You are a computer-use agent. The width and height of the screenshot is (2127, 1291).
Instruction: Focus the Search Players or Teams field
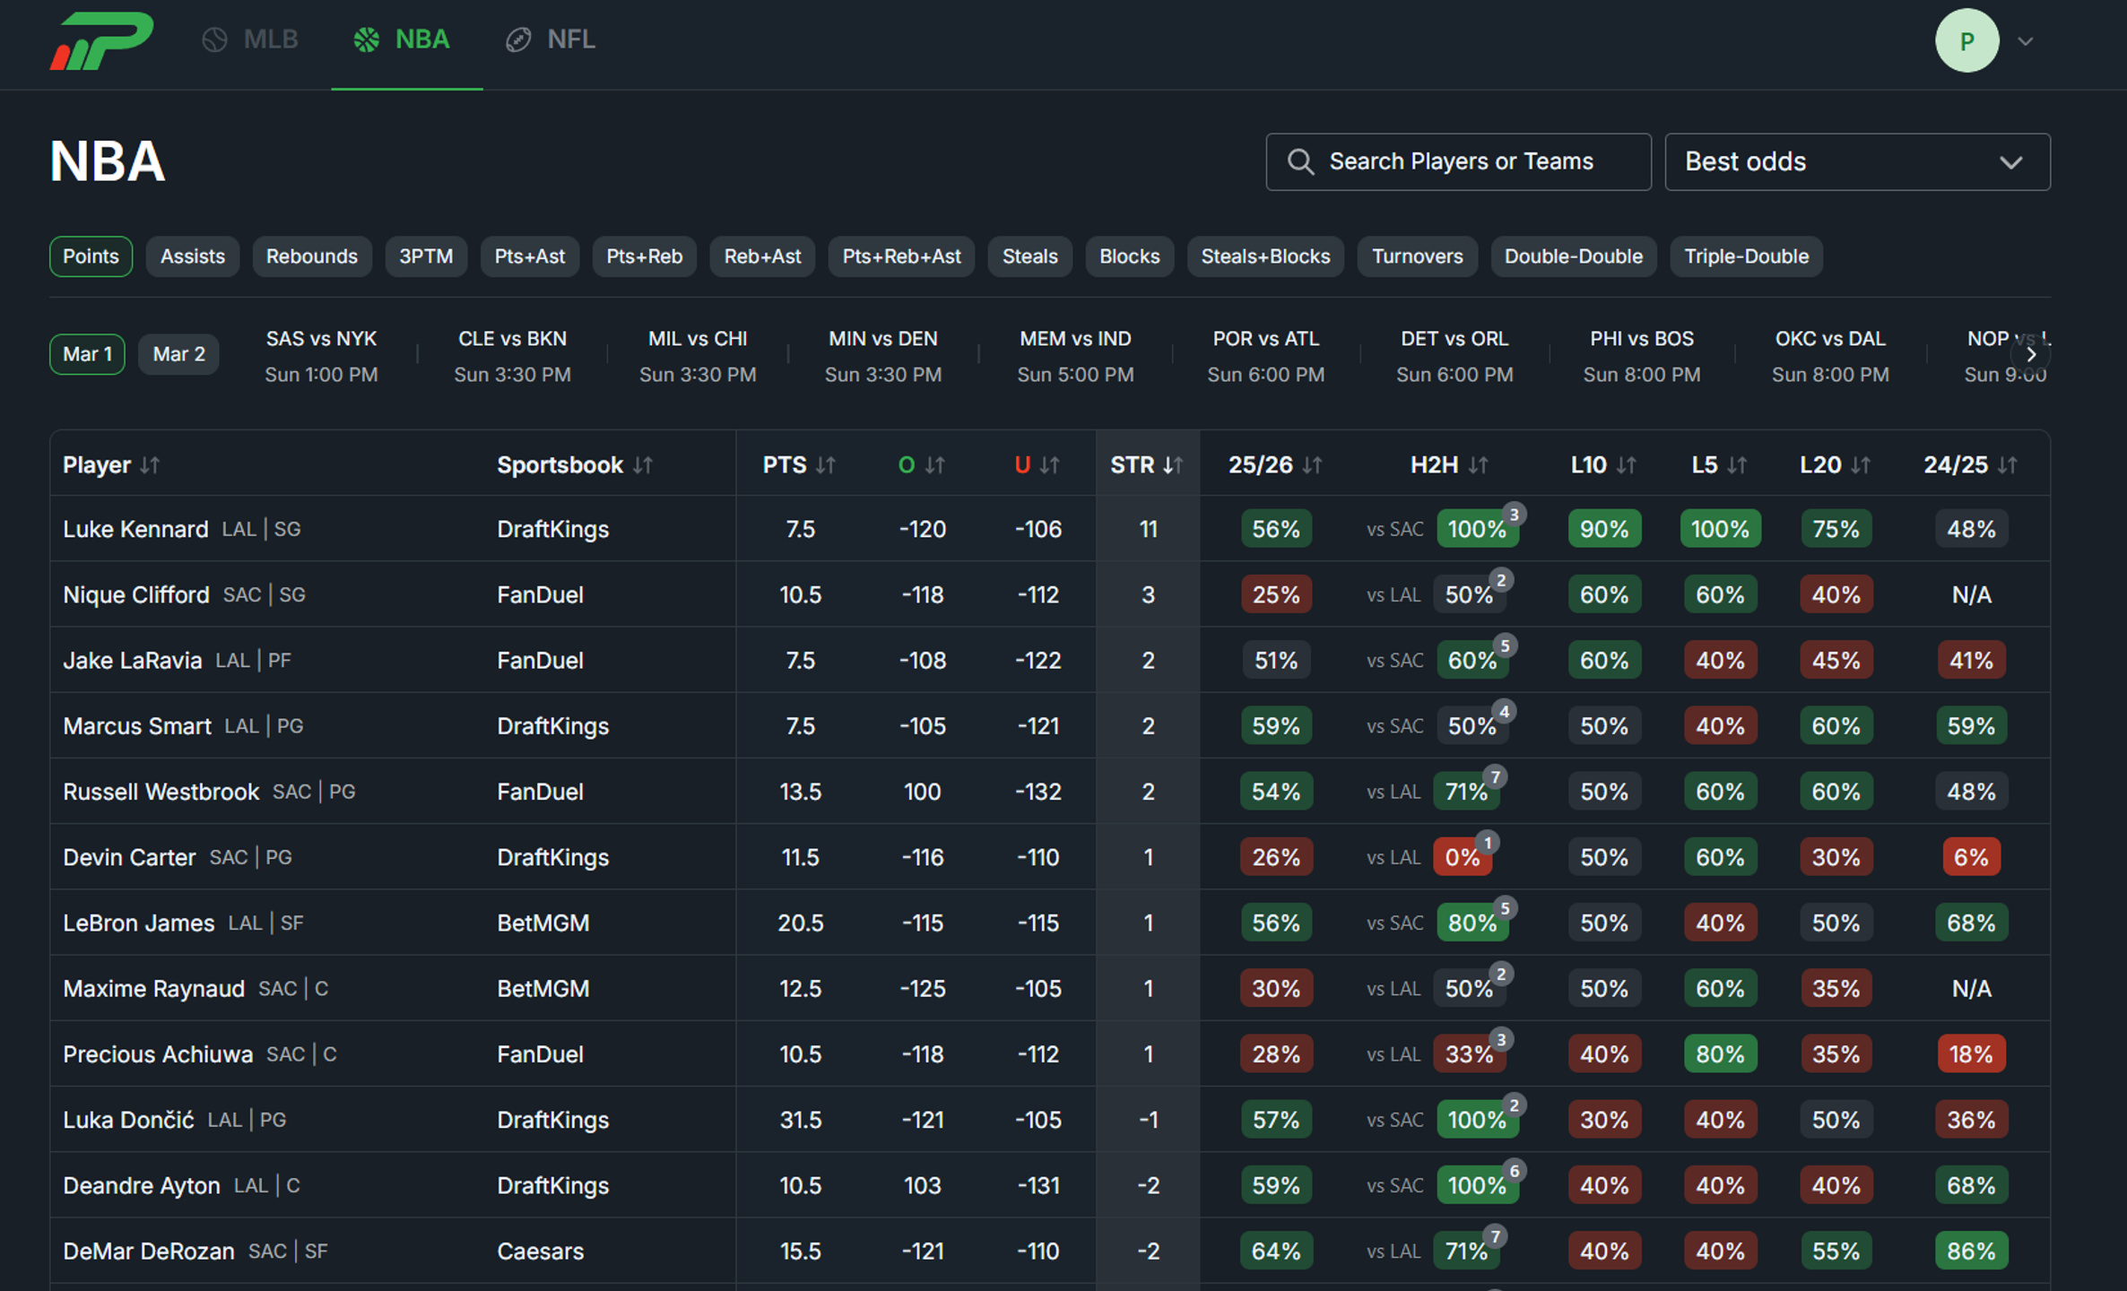click(x=1458, y=161)
